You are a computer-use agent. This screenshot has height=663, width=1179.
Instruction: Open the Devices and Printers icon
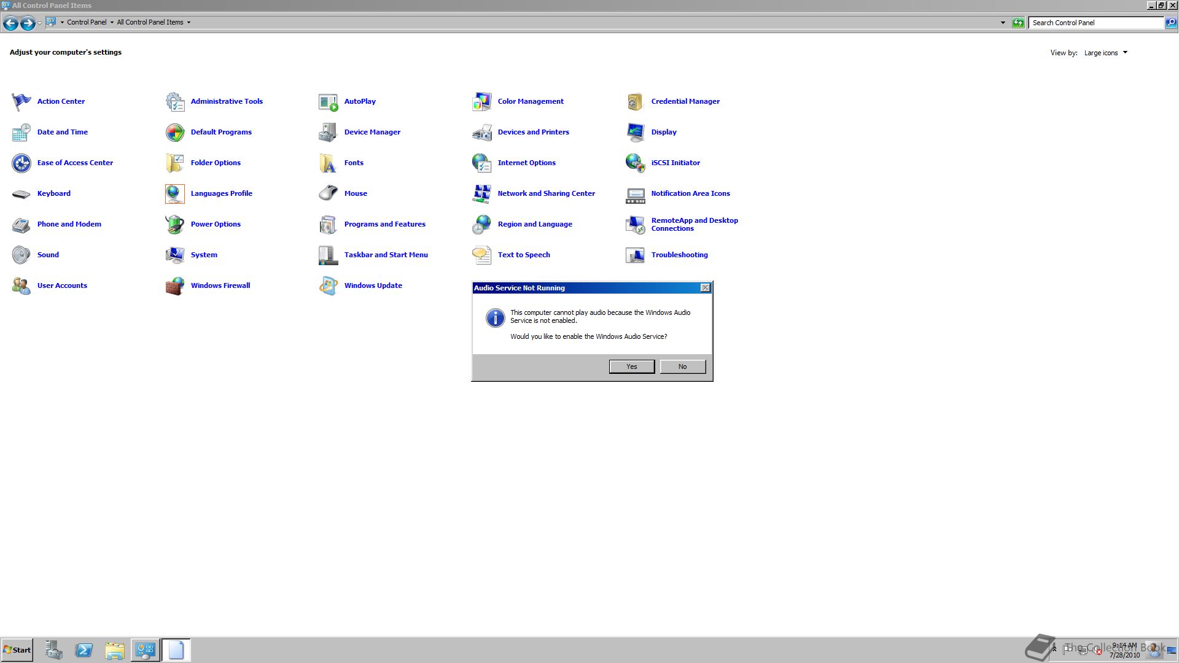pos(482,132)
